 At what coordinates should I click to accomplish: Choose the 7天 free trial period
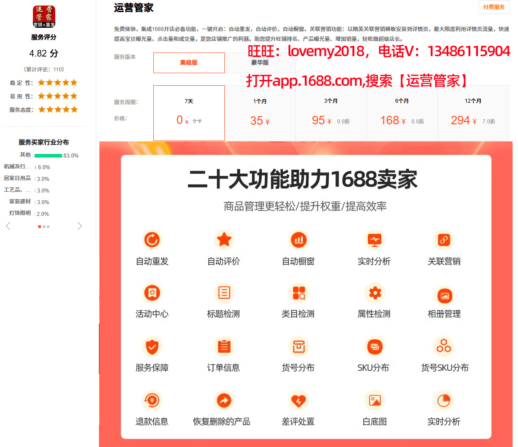click(x=189, y=113)
